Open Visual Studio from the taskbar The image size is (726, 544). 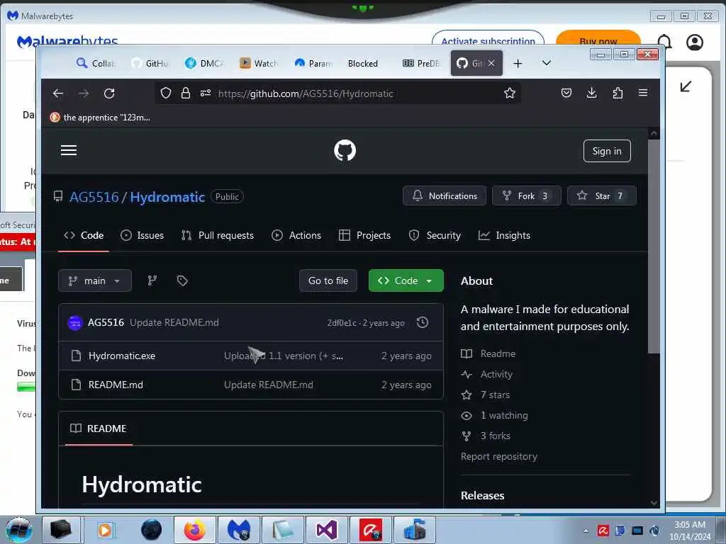pos(326,530)
